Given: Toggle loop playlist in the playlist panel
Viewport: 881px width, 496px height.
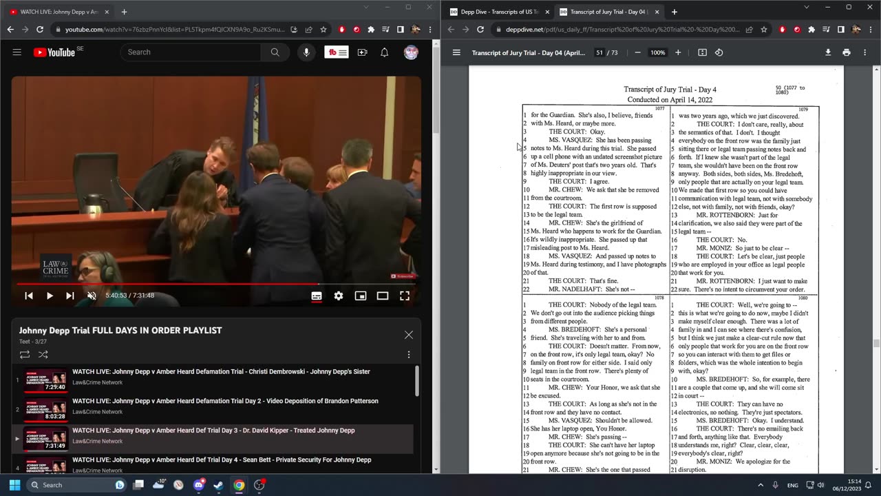Looking at the screenshot, I should pyautogui.click(x=25, y=355).
